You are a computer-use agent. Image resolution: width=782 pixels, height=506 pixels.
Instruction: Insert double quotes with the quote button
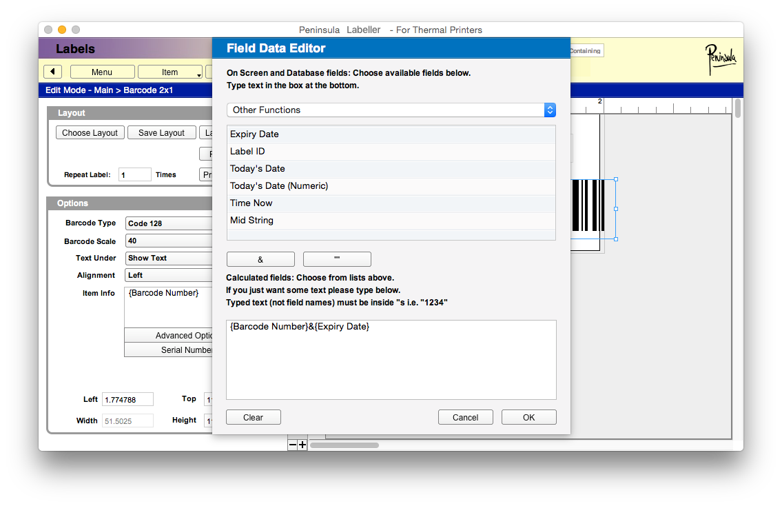[x=337, y=259]
